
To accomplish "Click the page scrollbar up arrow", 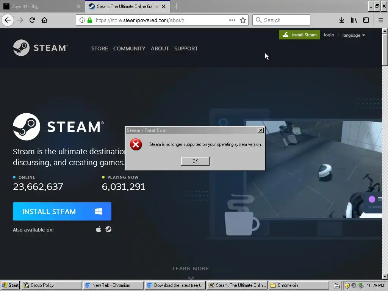I will click(x=385, y=31).
